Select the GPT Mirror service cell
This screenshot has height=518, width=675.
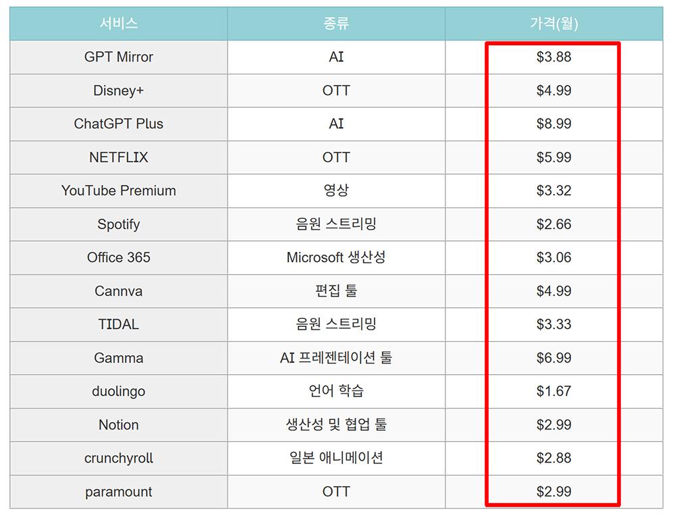[x=119, y=57]
